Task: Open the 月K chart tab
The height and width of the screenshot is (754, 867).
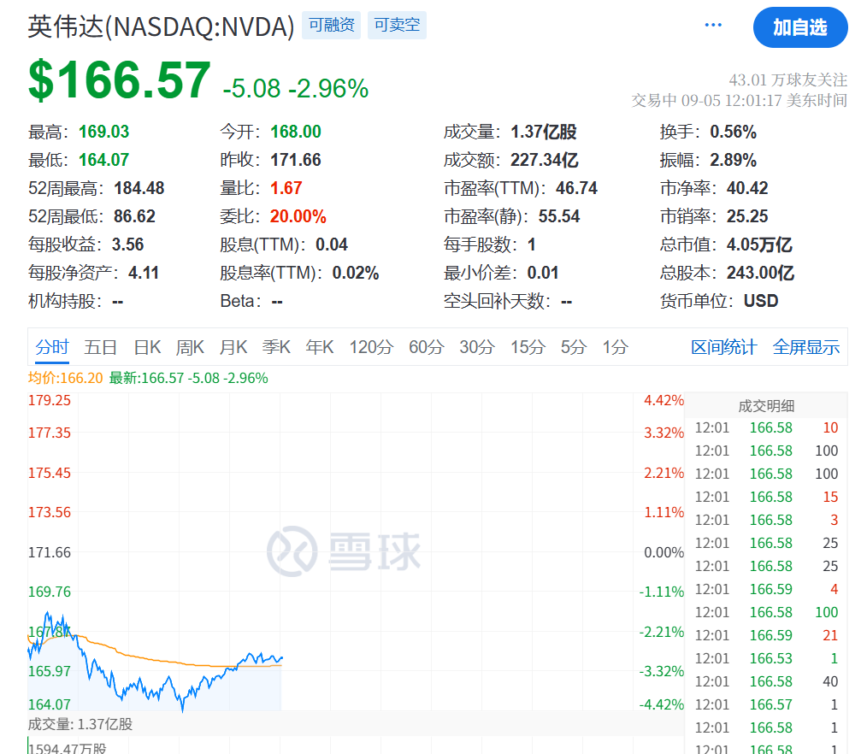Action: pyautogui.click(x=233, y=347)
